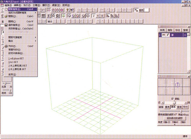The width and height of the screenshot is (191, 139).
Task: Click the near-far camera distance slider
Action: (x=175, y=102)
